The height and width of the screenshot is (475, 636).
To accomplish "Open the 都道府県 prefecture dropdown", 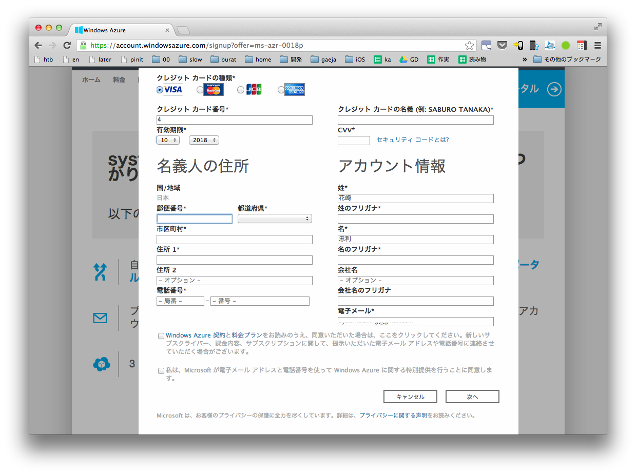I will (275, 219).
